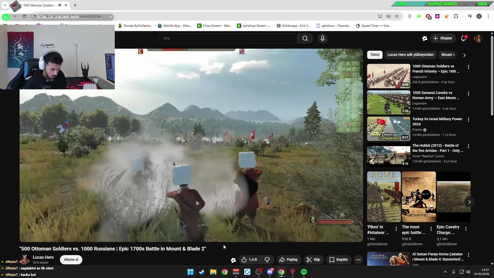The height and width of the screenshot is (278, 494).
Task: Click the YouTube search magnifier button
Action: 305,38
